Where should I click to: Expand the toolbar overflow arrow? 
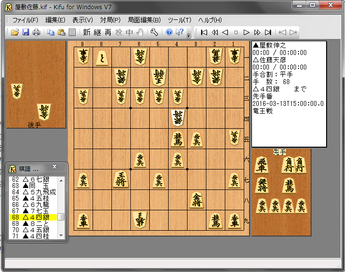[x=189, y=35]
